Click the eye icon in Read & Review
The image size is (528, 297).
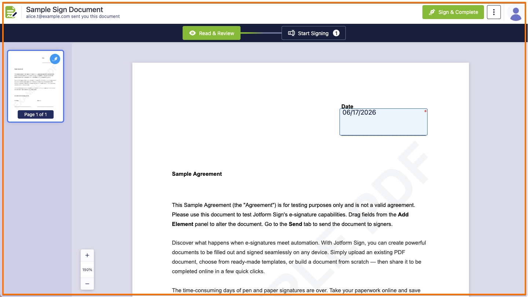click(x=192, y=33)
